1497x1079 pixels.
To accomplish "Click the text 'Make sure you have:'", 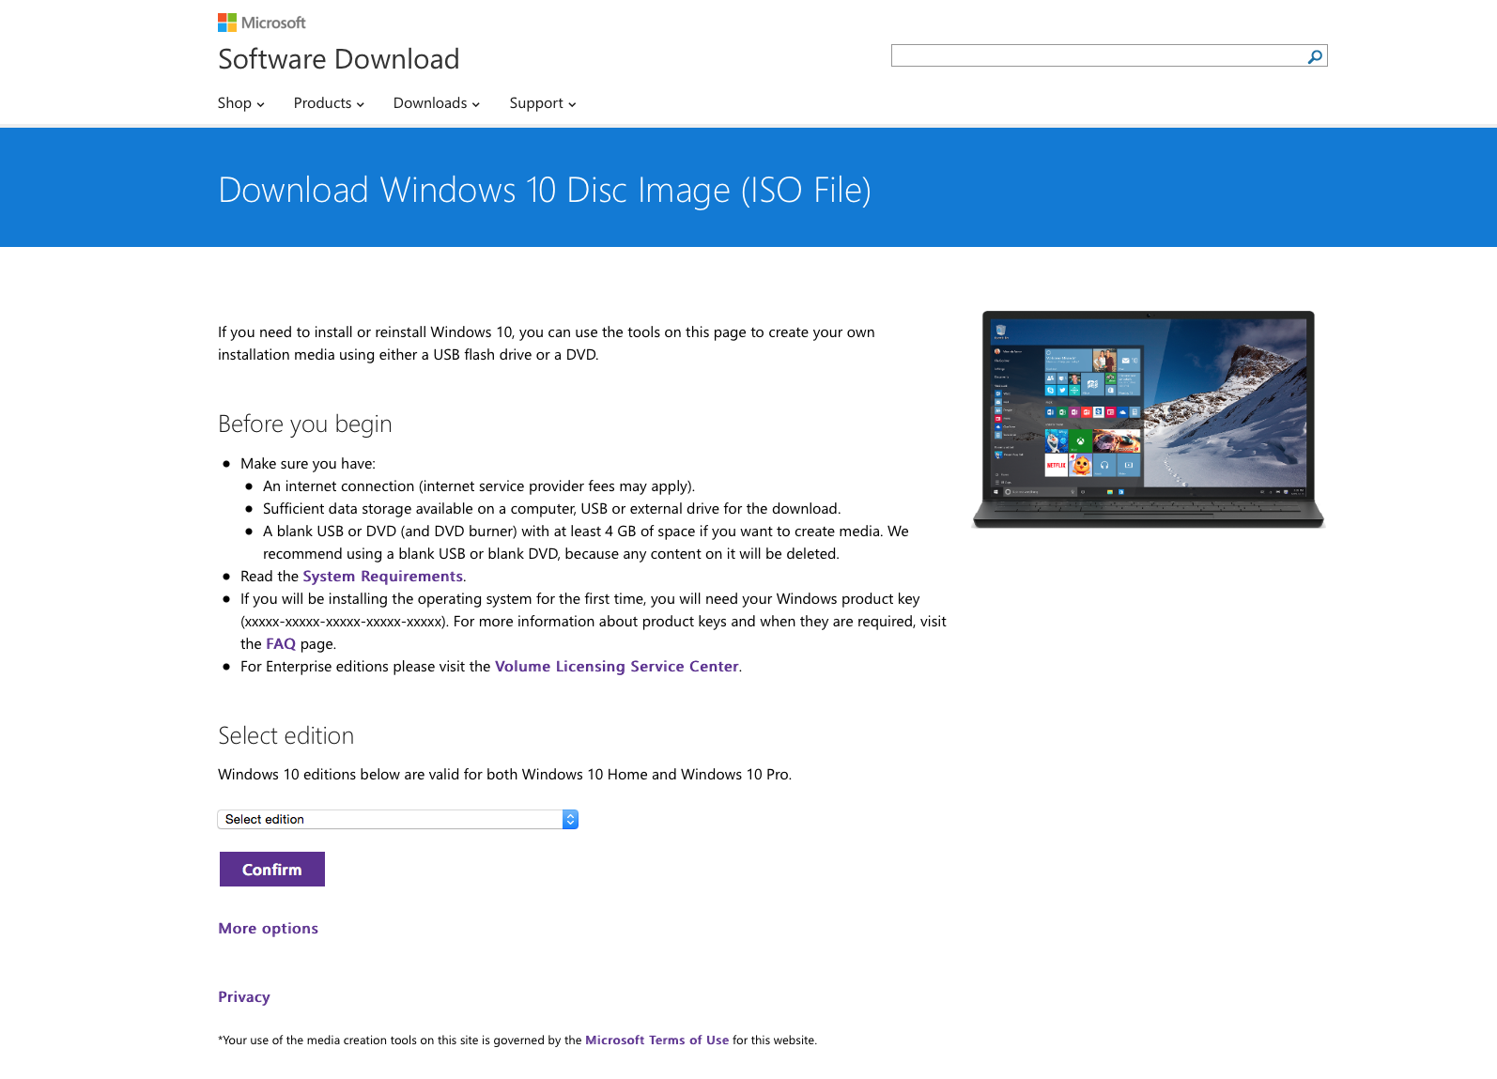I will [x=308, y=464].
